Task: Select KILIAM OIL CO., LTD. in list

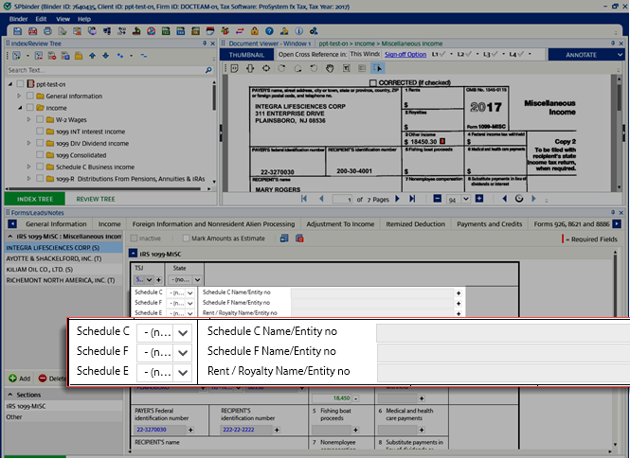Action: click(x=39, y=270)
